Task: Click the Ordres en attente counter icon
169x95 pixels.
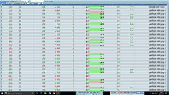Action: click(x=19, y=1)
